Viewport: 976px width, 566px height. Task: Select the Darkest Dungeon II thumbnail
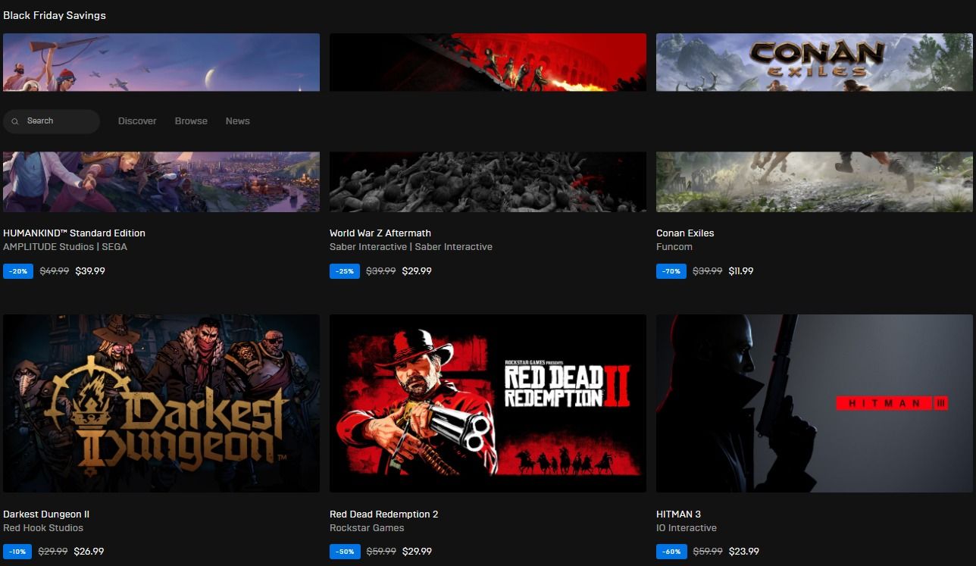pyautogui.click(x=161, y=403)
